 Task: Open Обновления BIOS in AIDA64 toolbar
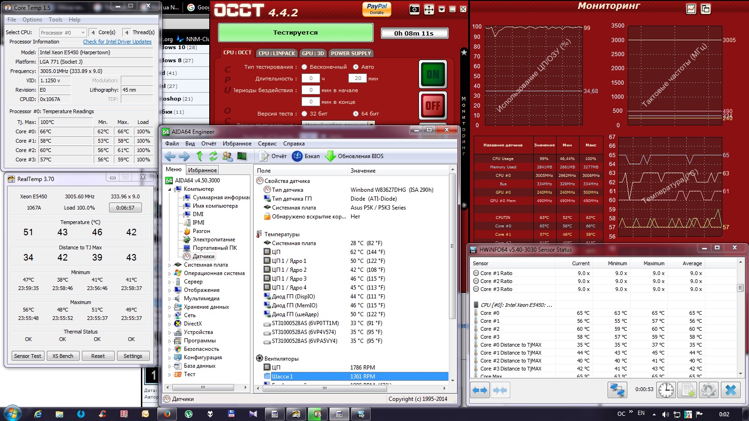click(x=354, y=156)
